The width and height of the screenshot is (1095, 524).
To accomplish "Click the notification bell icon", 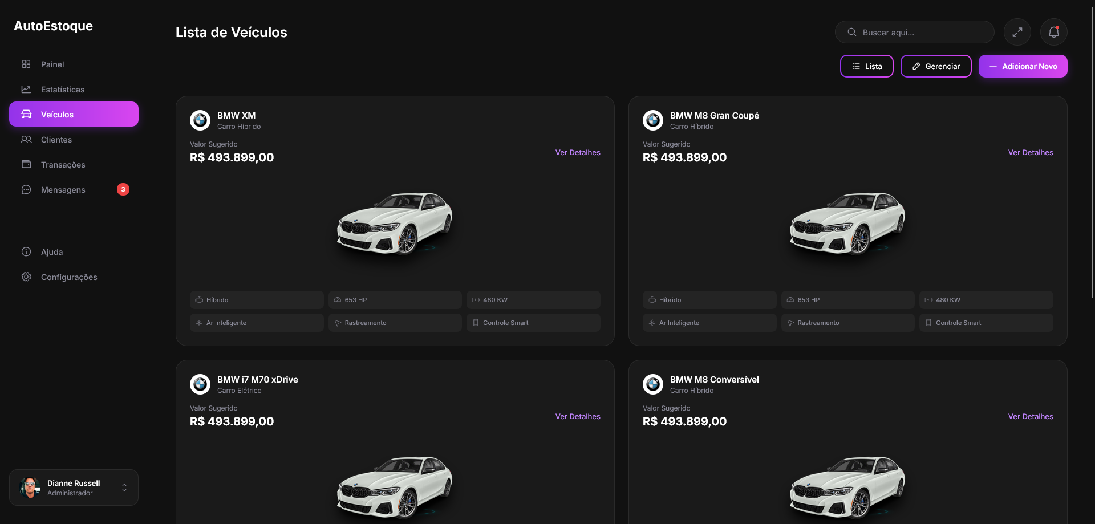I will pyautogui.click(x=1053, y=32).
